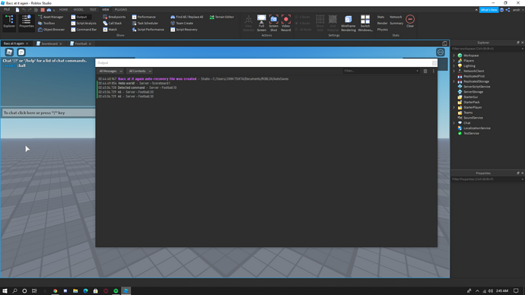Click the What's New button
Viewport: 525px width, 295px height.
coord(488,10)
